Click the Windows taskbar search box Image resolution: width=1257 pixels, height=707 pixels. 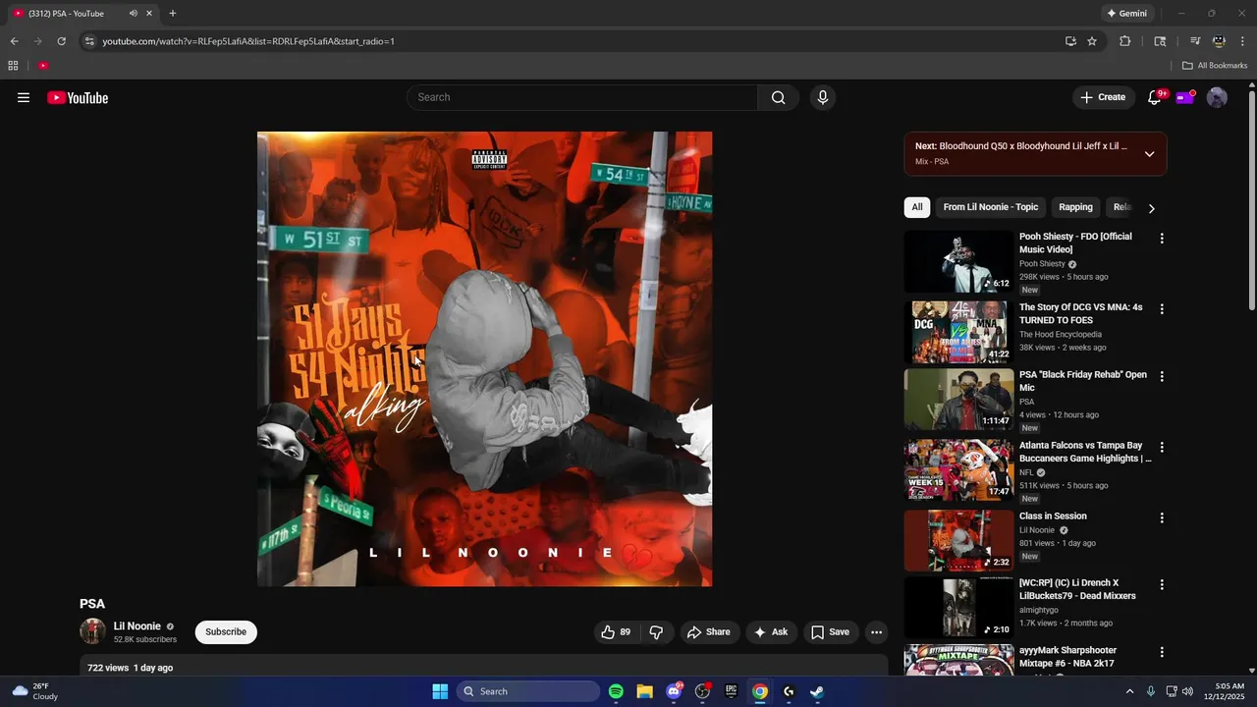pos(527,691)
